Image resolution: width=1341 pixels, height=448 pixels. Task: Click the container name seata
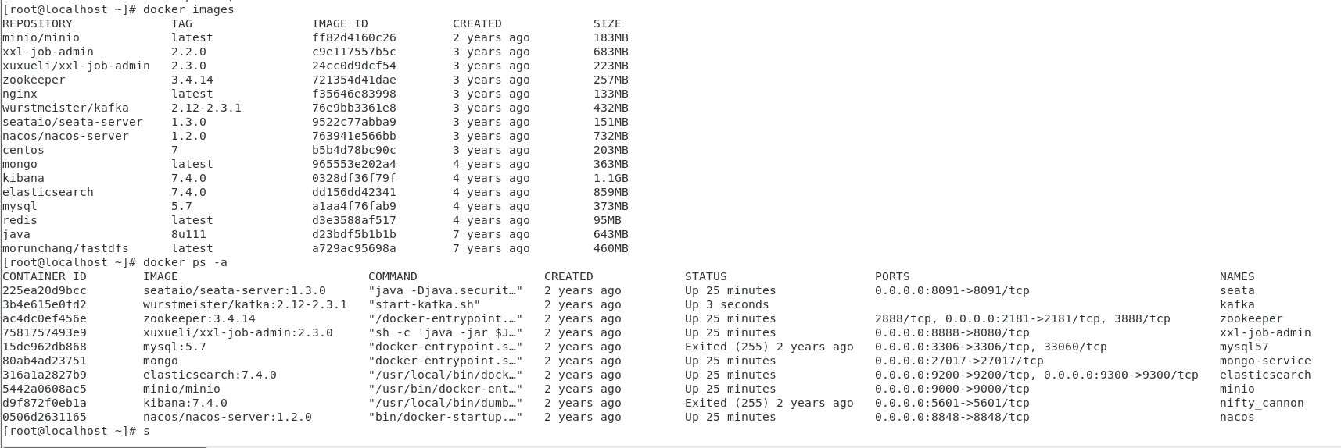(1237, 290)
